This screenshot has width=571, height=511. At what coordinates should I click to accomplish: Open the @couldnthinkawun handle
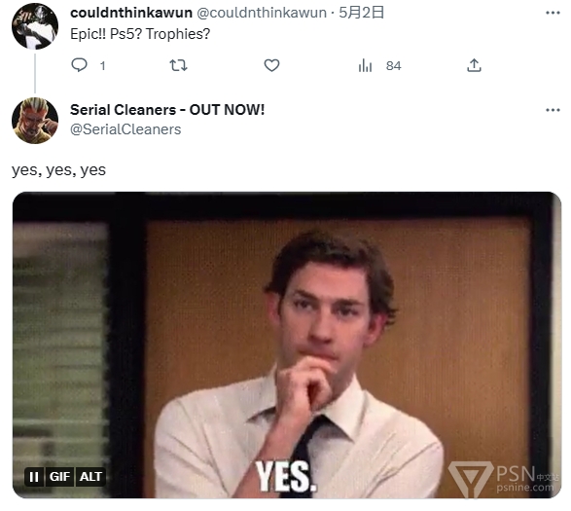coord(262,13)
